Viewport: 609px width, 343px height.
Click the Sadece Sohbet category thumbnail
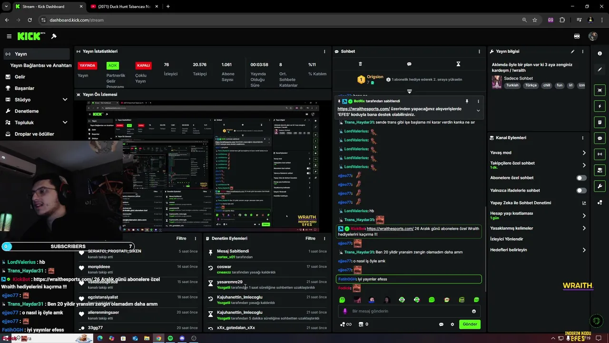pos(497,82)
